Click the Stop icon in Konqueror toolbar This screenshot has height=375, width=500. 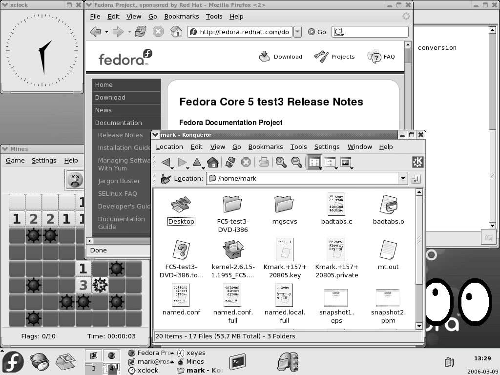point(246,163)
